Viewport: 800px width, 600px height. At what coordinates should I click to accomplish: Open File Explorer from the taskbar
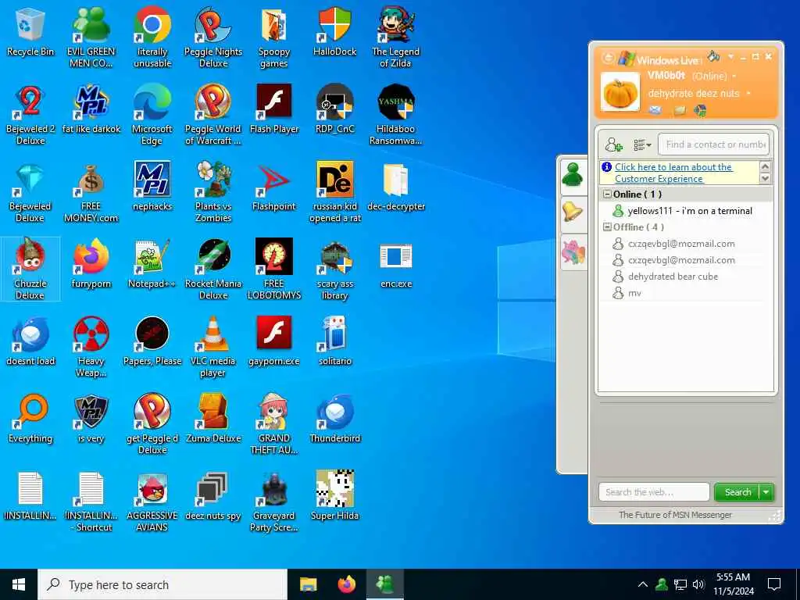click(x=308, y=584)
